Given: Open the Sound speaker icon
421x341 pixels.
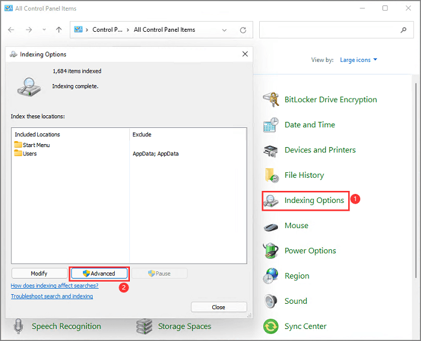Looking at the screenshot, I should click(271, 301).
